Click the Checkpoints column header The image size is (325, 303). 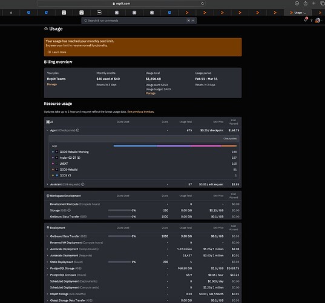click(230, 139)
